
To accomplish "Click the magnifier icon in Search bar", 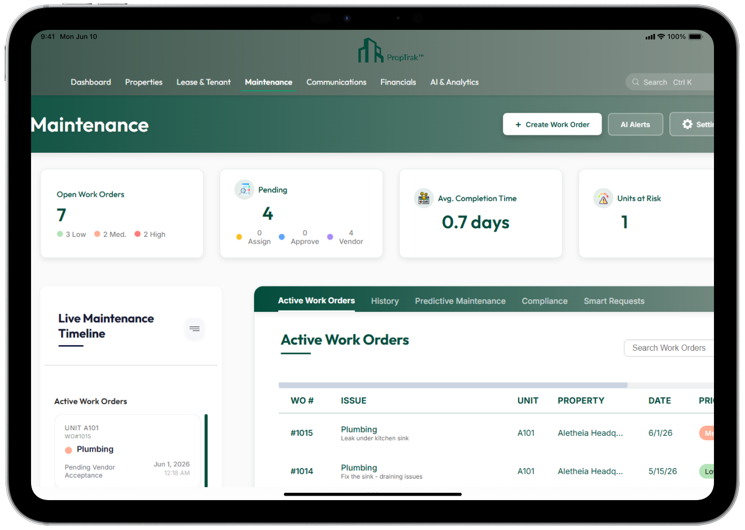I will click(x=636, y=82).
